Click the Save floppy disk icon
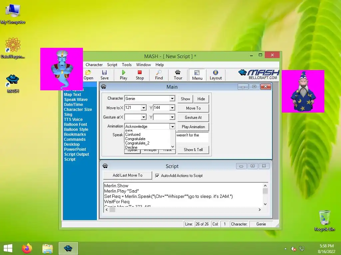The height and width of the screenshot is (255, 341). point(104,75)
